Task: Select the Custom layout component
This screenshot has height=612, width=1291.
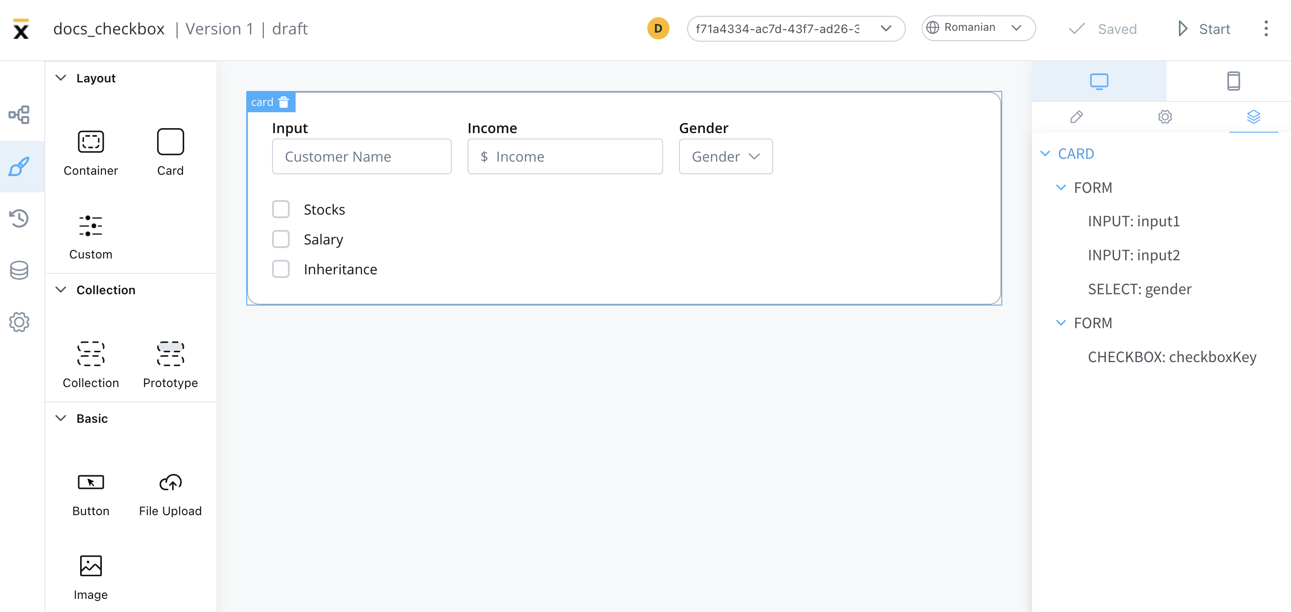Action: pos(91,237)
